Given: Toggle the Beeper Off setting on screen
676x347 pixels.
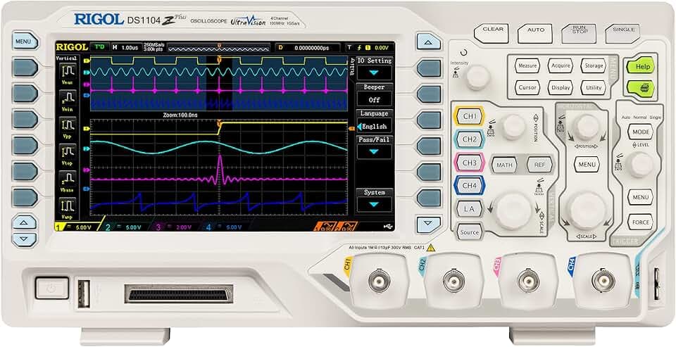Looking at the screenshot, I should pos(374,99).
